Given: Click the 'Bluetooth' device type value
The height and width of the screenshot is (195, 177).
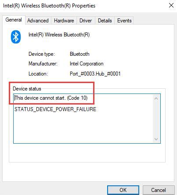Looking at the screenshot, I should tap(79, 54).
